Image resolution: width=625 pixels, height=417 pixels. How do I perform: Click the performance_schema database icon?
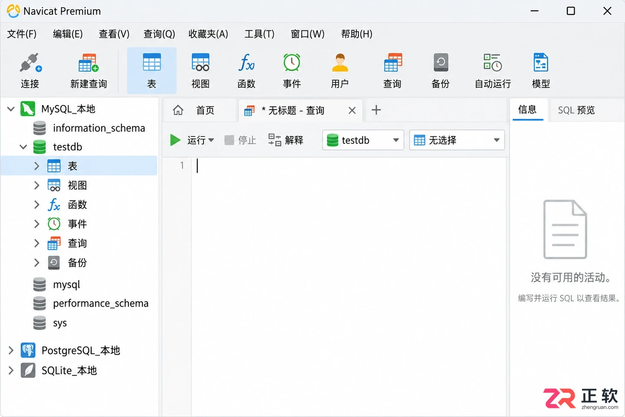pyautogui.click(x=39, y=303)
